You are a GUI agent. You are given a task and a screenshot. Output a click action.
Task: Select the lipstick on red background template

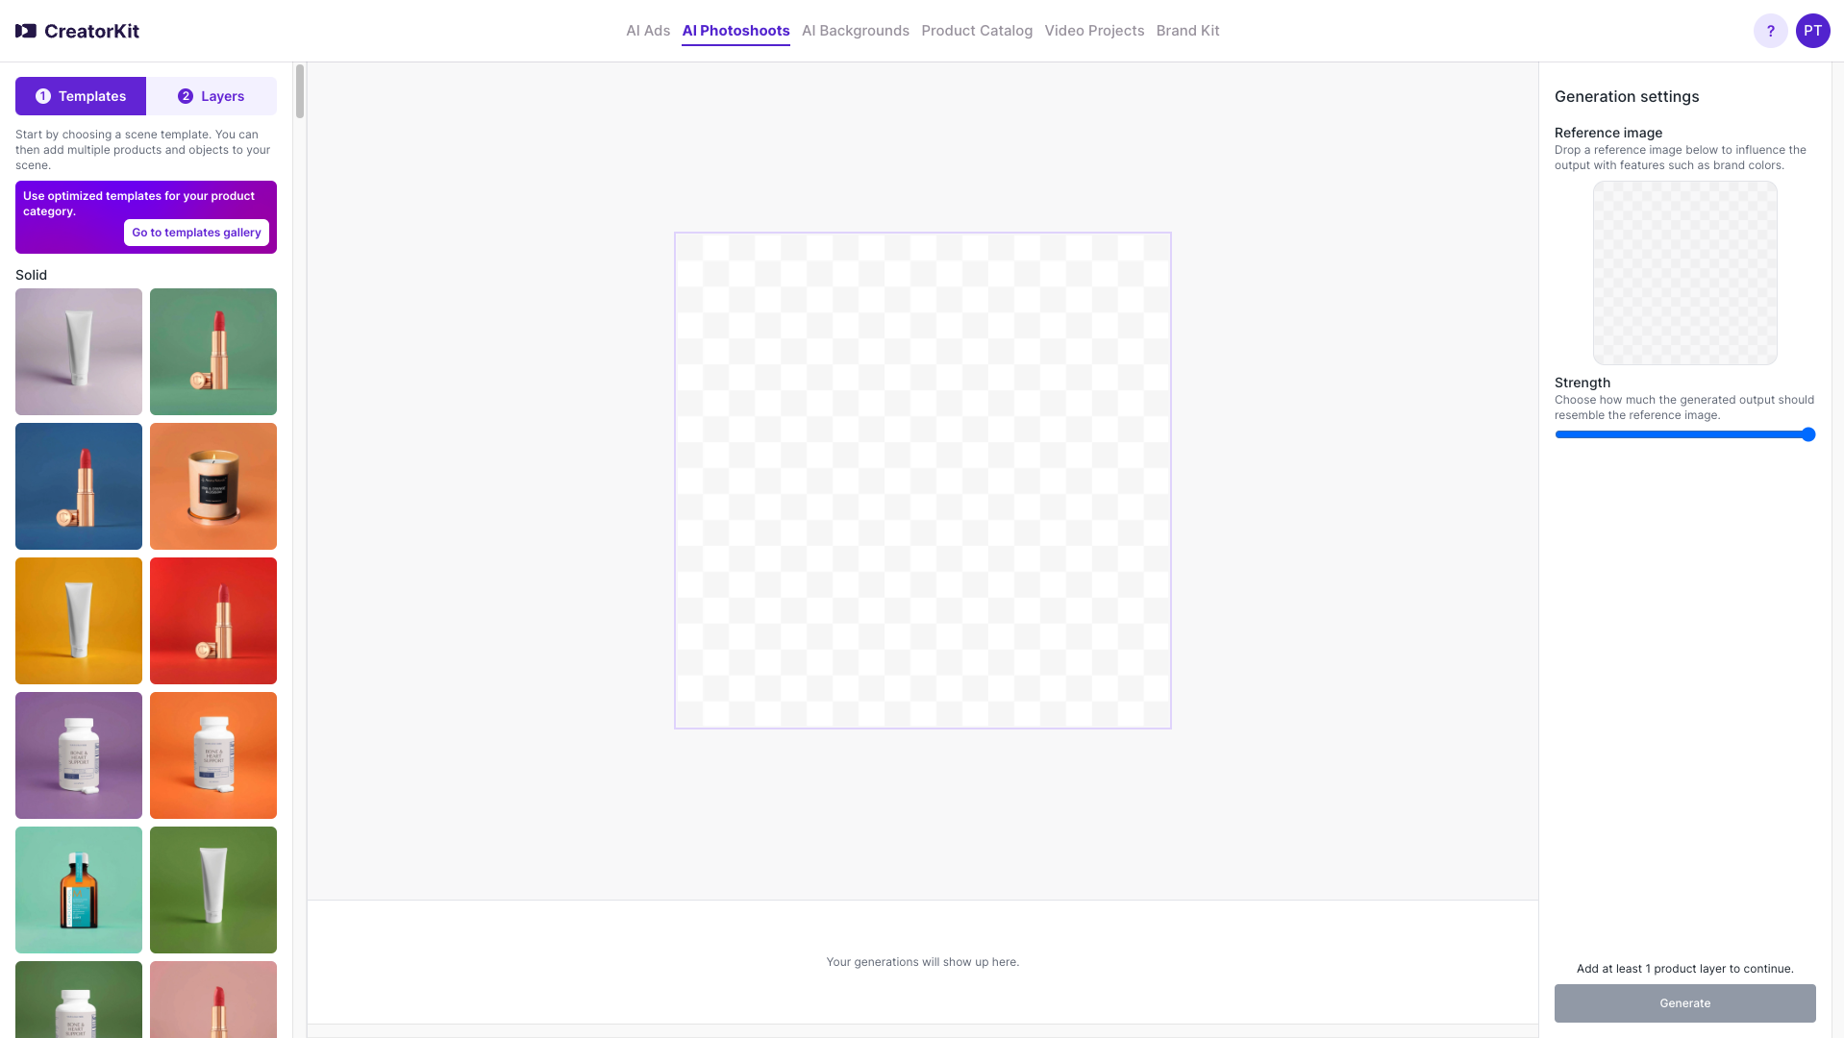213,621
